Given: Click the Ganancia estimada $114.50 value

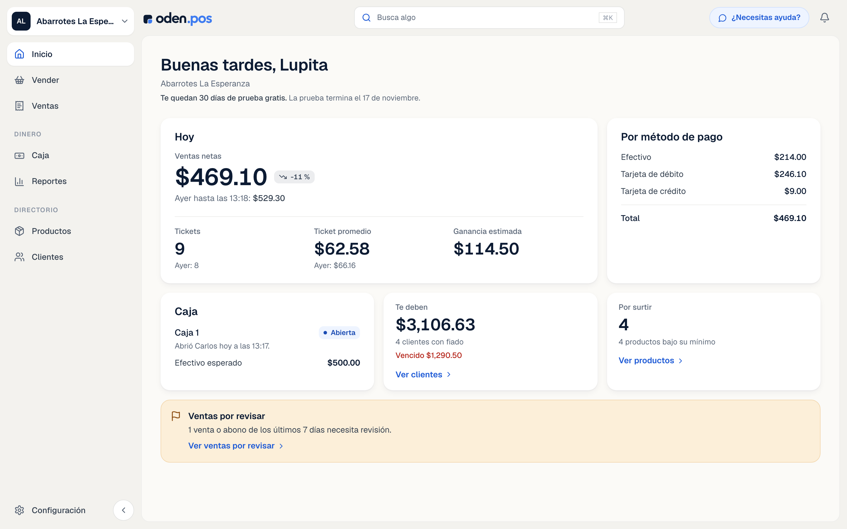Looking at the screenshot, I should point(486,249).
